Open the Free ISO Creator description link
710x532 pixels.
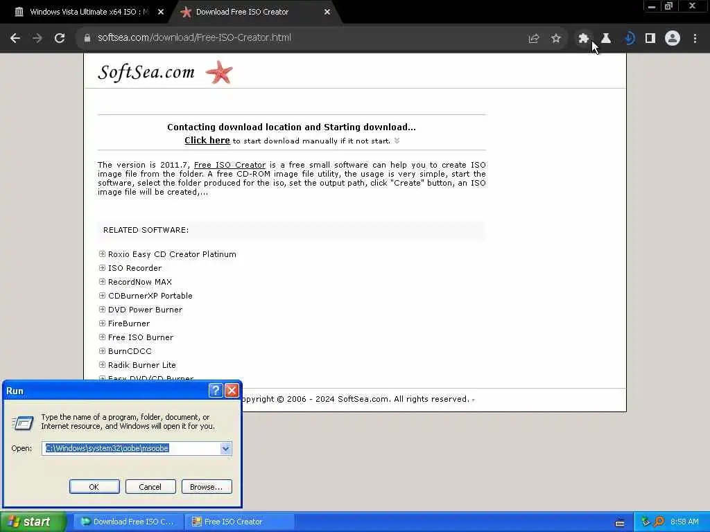click(230, 165)
